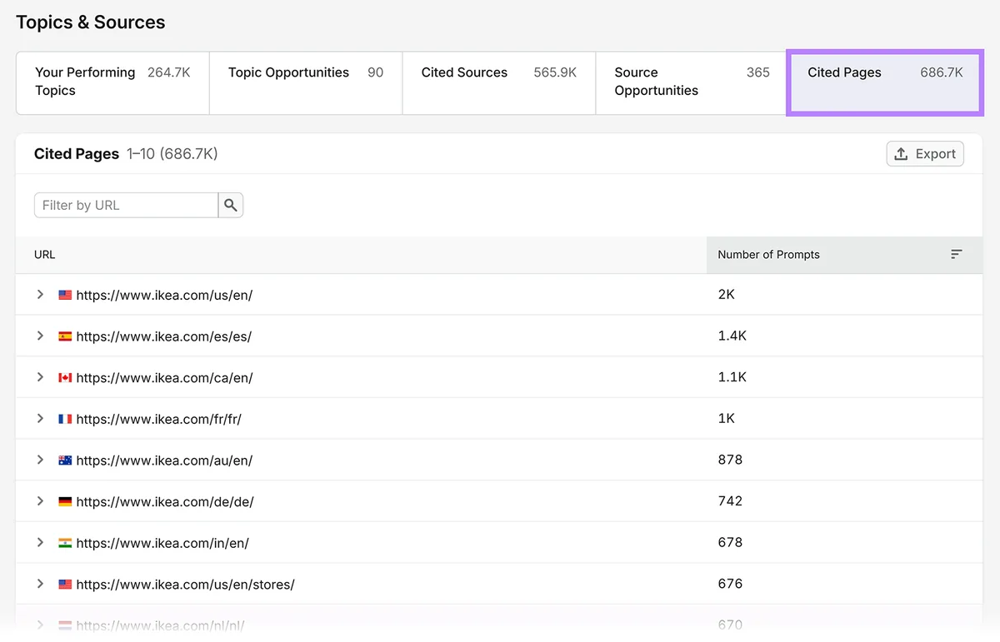The image size is (1000, 642).
Task: Open the https://www.ikea.com/in/en/ URL
Action: pos(162,542)
